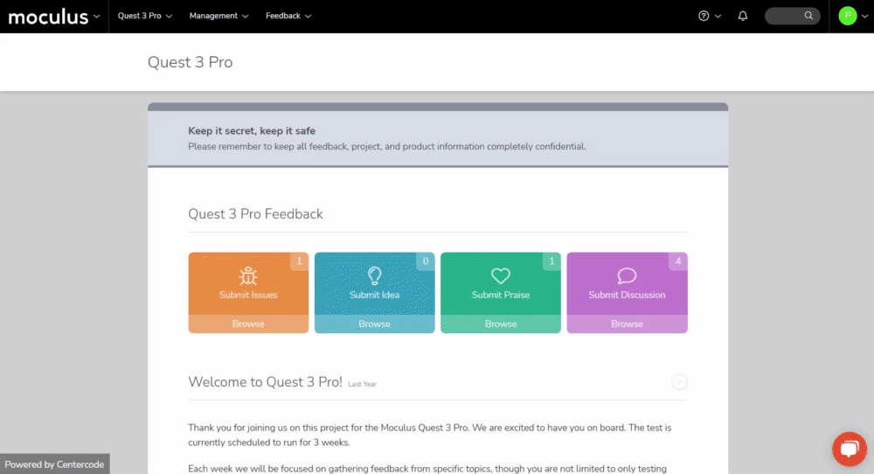This screenshot has height=474, width=874.
Task: Click the help question mark icon
Action: click(x=704, y=16)
